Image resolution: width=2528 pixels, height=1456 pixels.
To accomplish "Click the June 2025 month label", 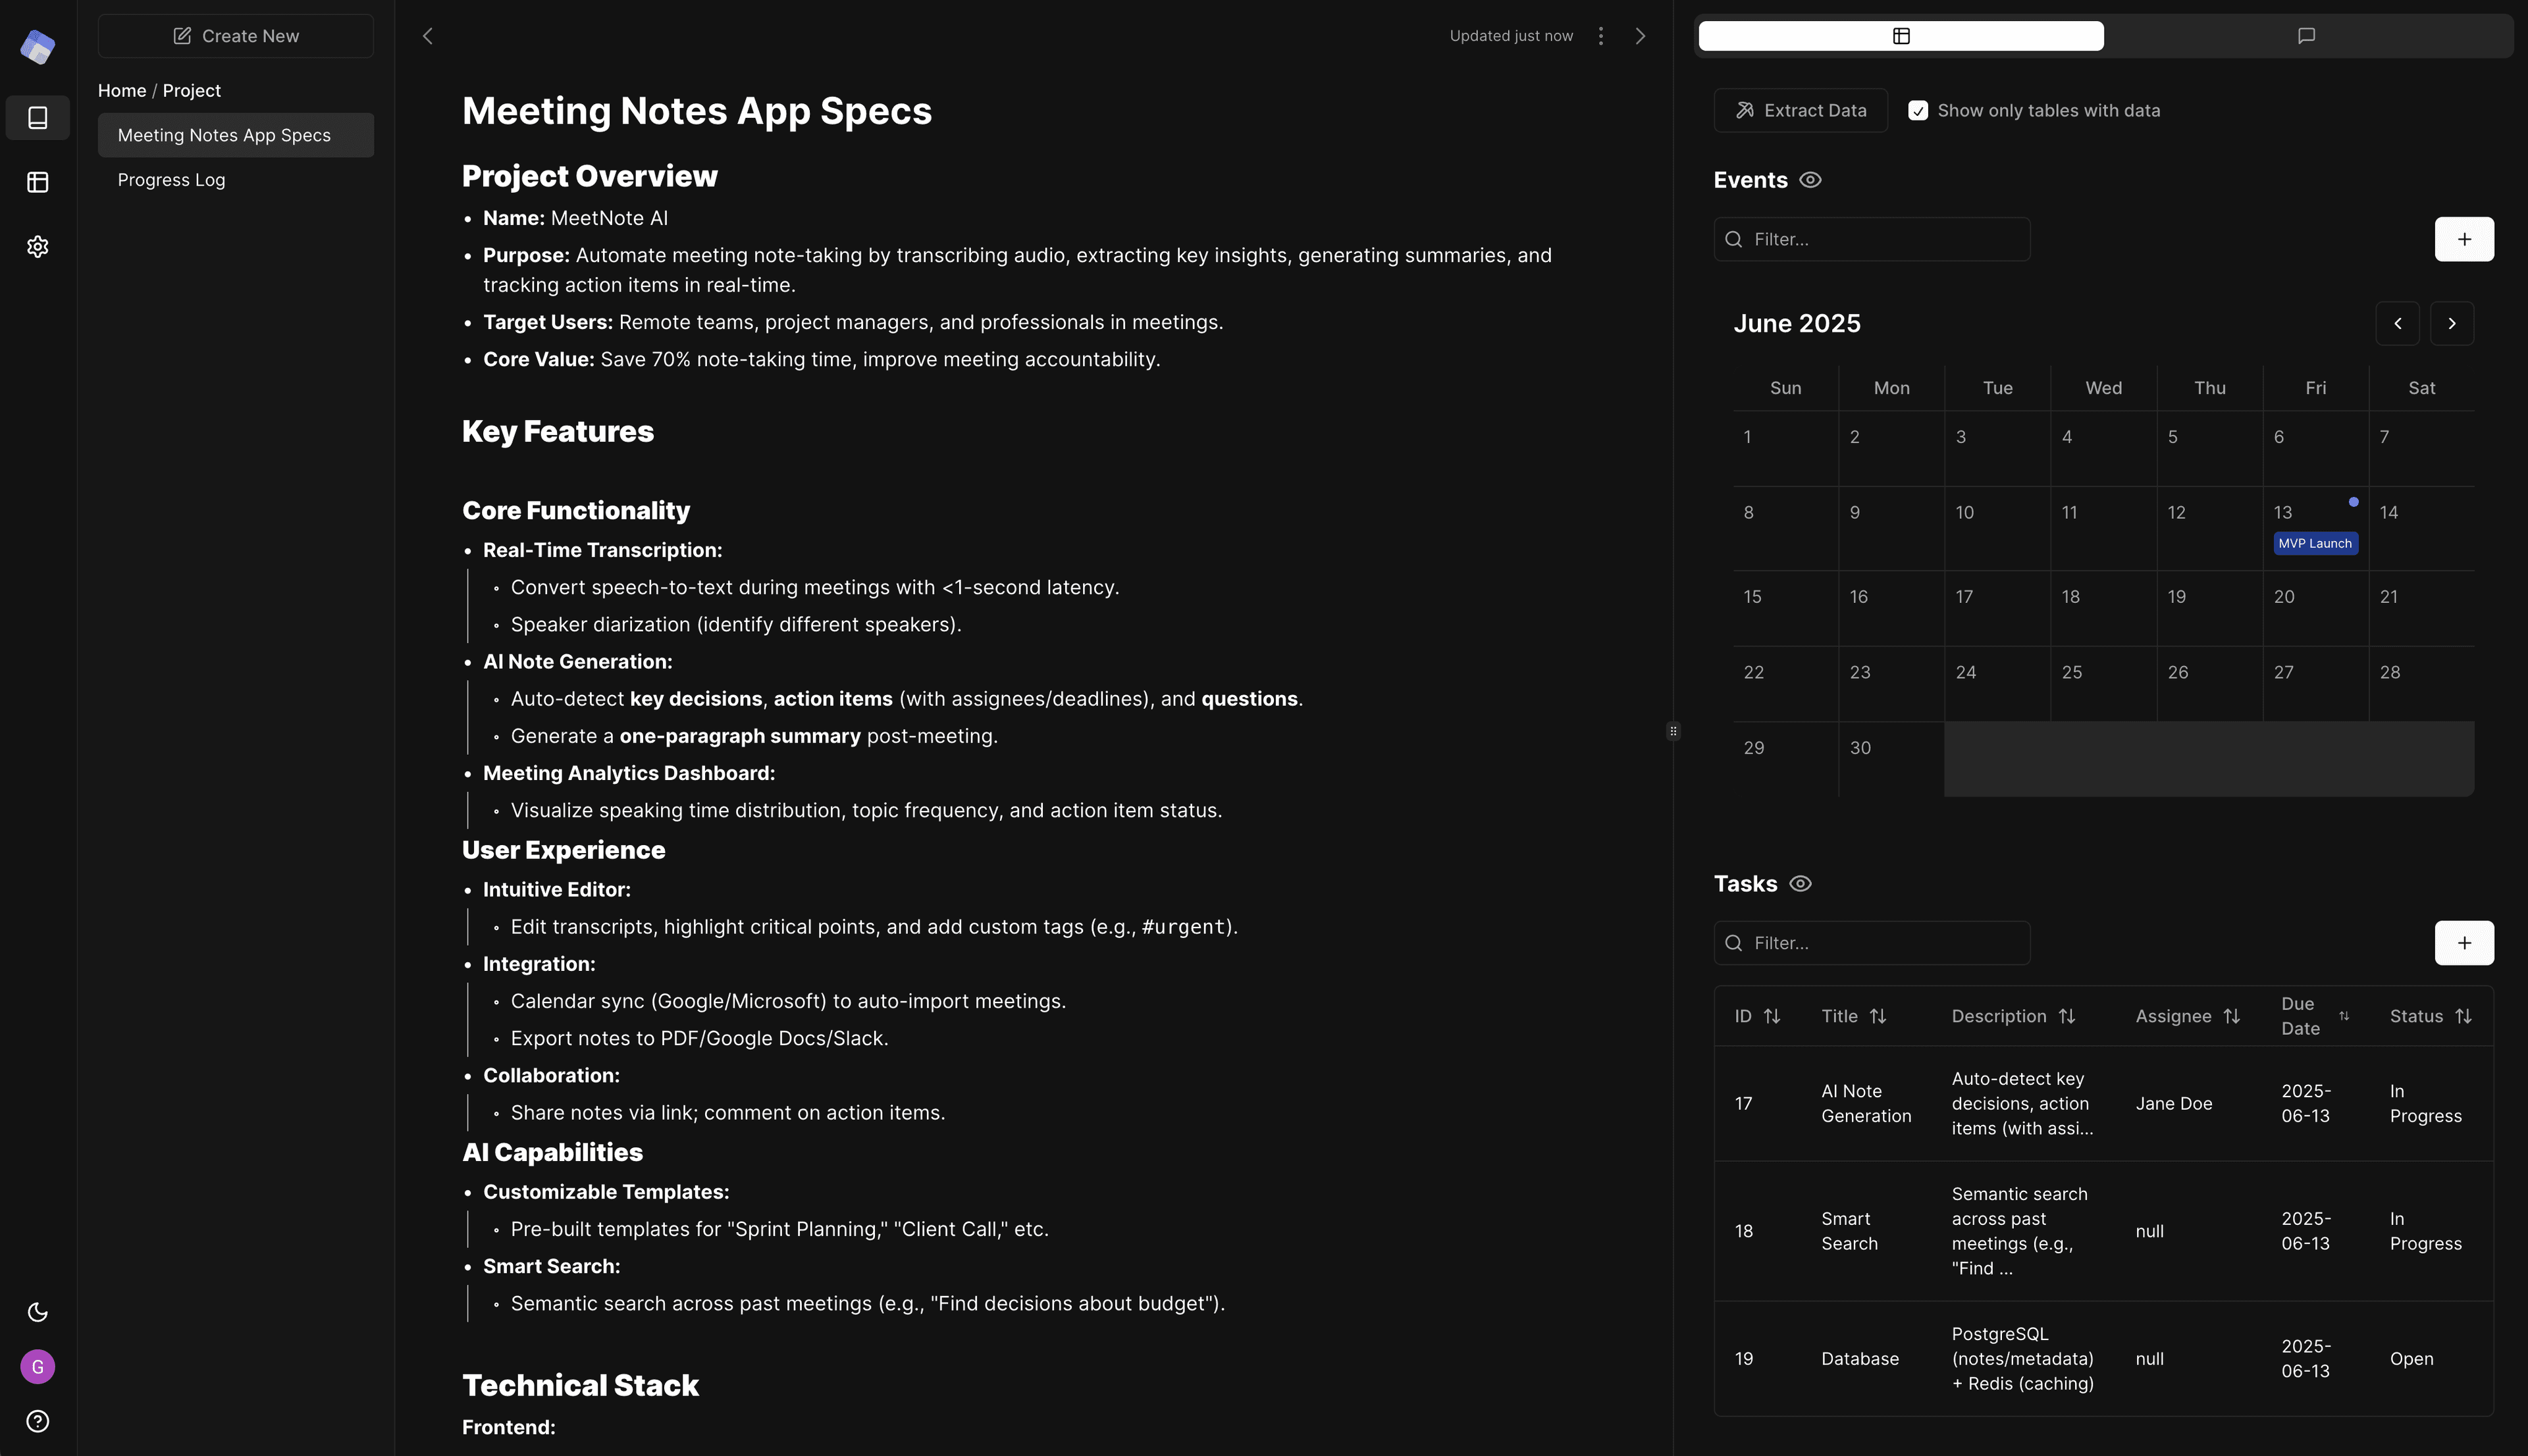I will (1797, 323).
